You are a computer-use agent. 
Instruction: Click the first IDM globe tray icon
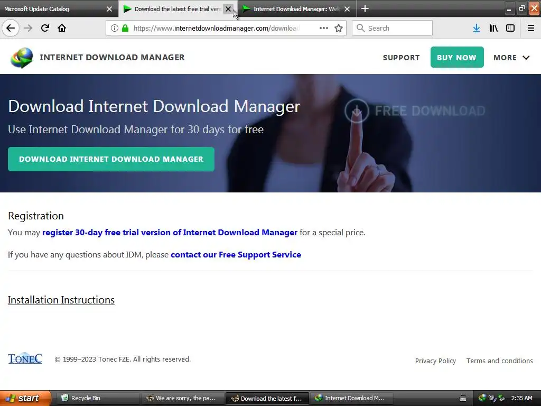[482, 398]
